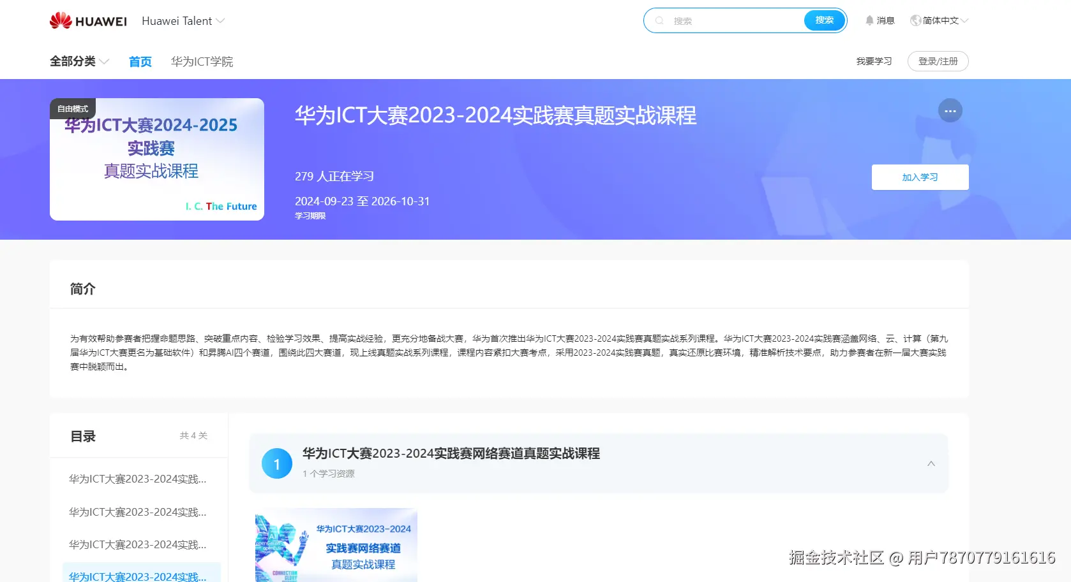Select the first item in 目录 list
The image size is (1071, 582).
point(138,479)
